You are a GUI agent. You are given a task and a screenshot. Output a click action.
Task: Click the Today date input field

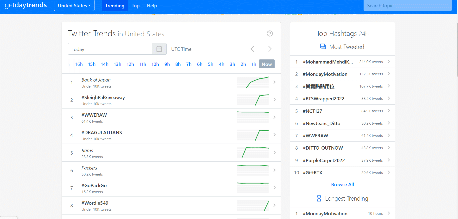point(110,49)
